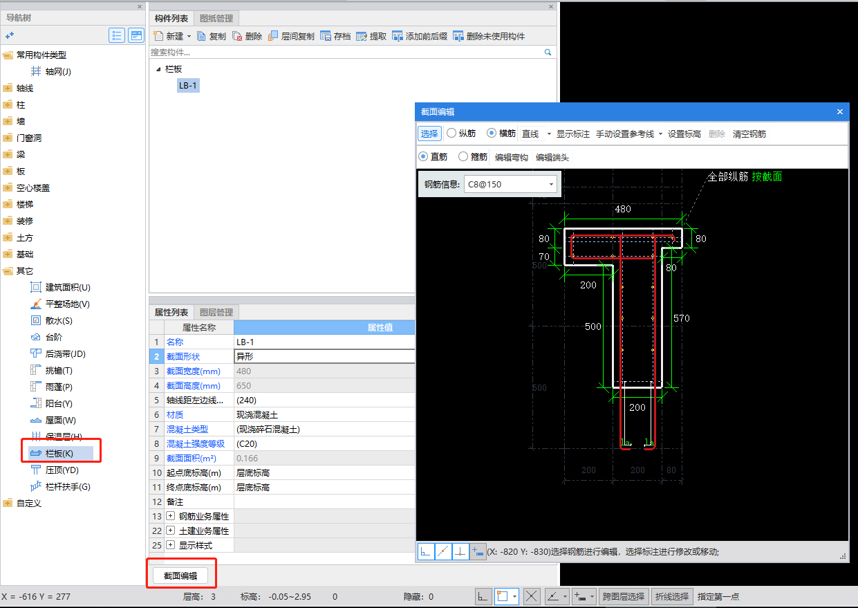This screenshot has width=858, height=608.
Task: Open 直线 draw mode dropdown
Action: 549,133
